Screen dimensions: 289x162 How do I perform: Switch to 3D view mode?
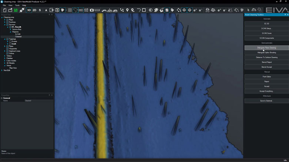click(x=29, y=10)
